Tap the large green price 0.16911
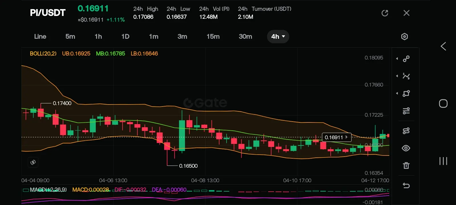The width and height of the screenshot is (456, 205). 93,9
